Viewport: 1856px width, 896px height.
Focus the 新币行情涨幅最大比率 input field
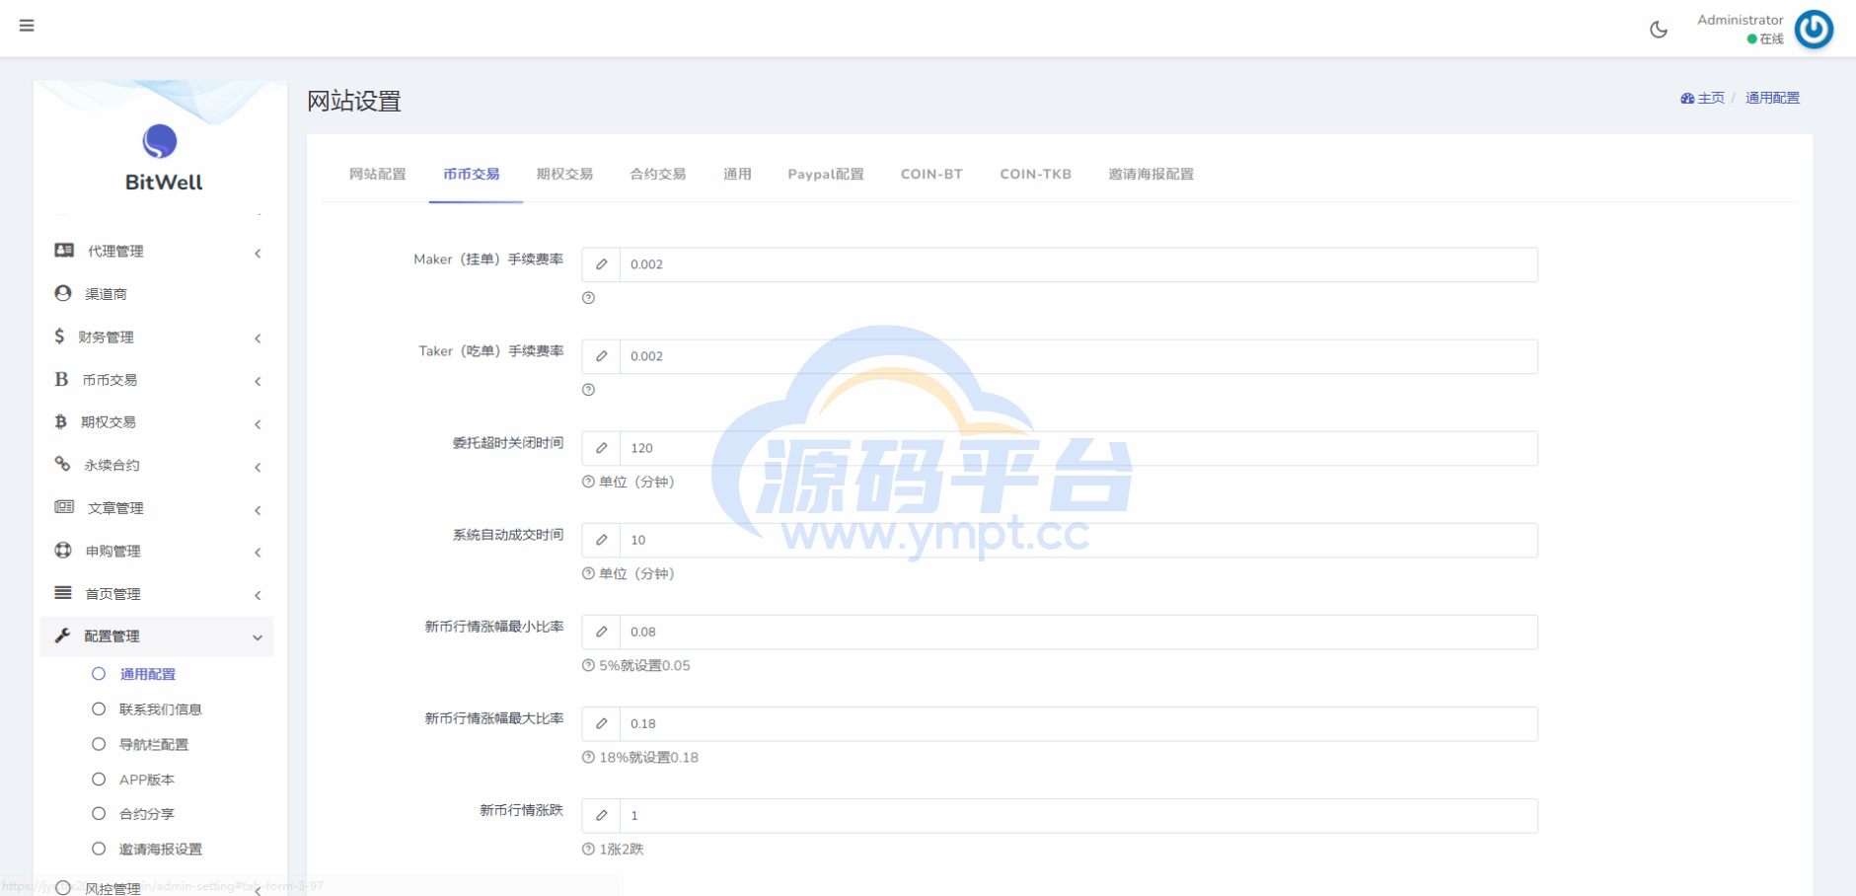click(1078, 723)
